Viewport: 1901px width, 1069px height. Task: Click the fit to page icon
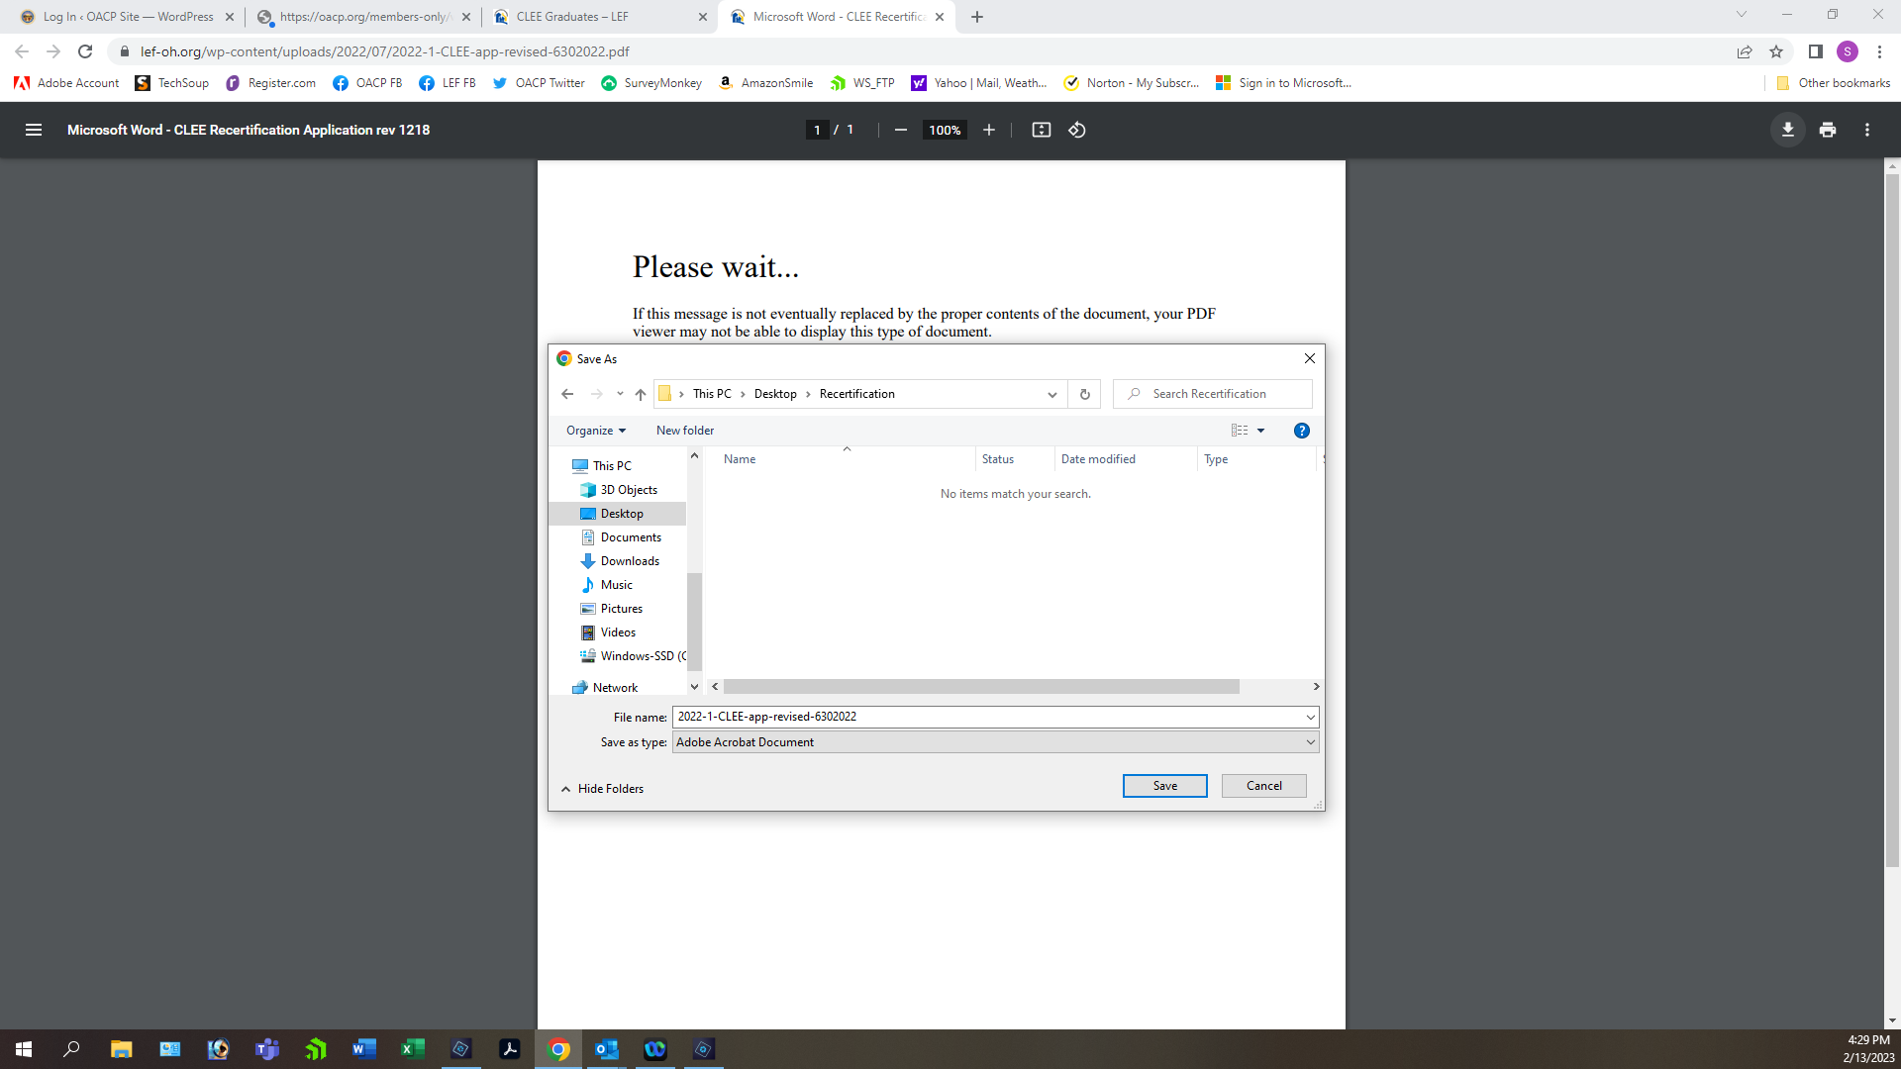[x=1041, y=130]
